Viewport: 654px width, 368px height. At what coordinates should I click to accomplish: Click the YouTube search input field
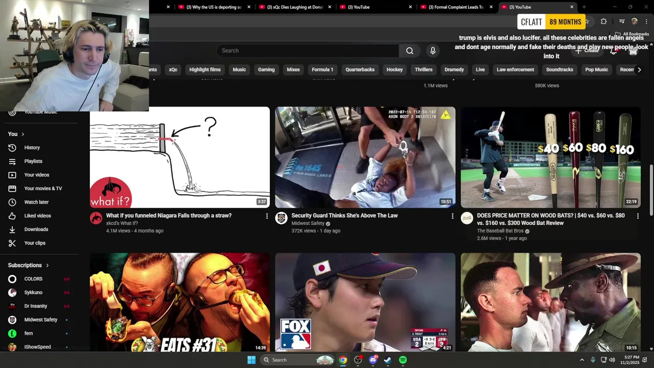point(308,51)
